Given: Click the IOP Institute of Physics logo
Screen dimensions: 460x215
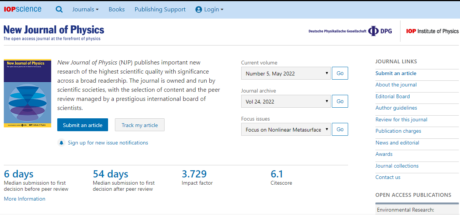Looking at the screenshot, I should [432, 31].
